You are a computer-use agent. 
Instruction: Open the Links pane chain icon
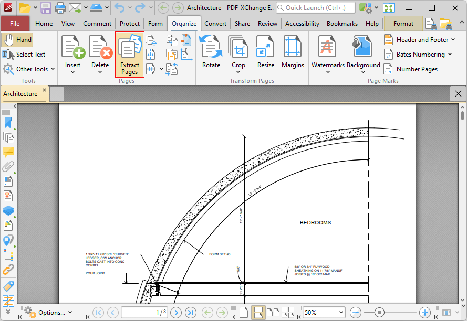click(x=8, y=270)
